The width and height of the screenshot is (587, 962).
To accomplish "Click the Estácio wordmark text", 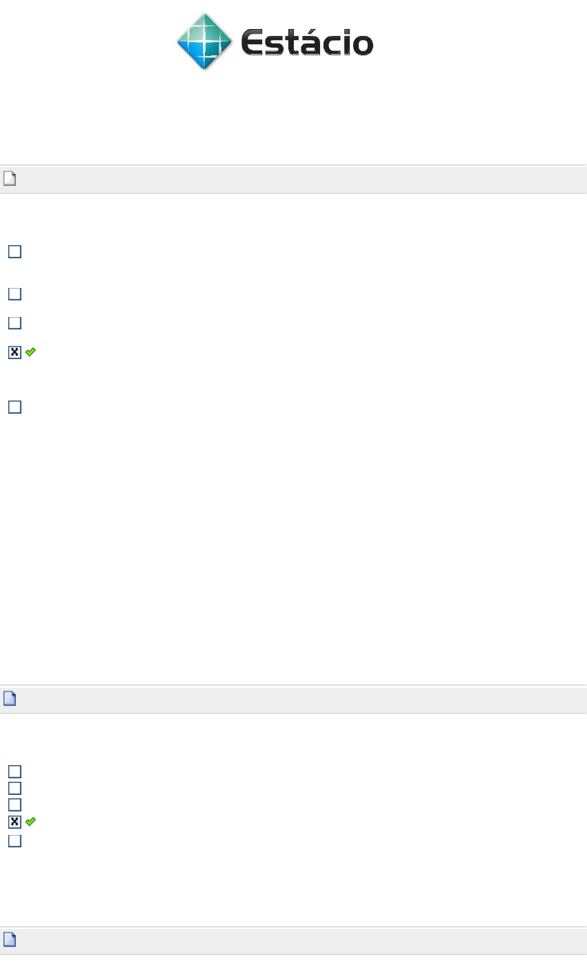I will click(307, 44).
